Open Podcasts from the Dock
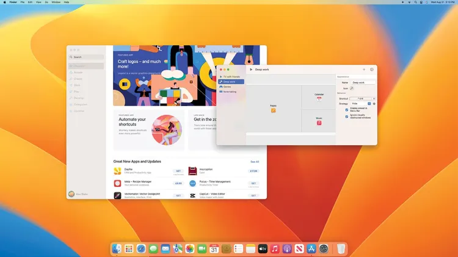The image size is (458, 257). pos(287,249)
